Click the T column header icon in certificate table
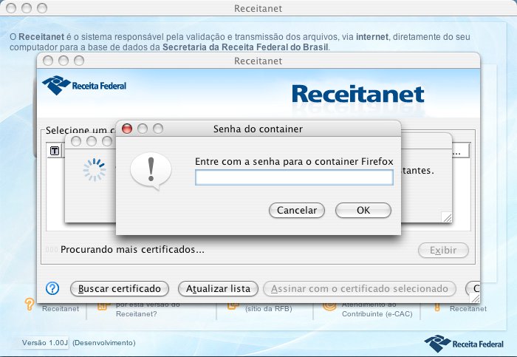517x357 pixels. pos(55,151)
